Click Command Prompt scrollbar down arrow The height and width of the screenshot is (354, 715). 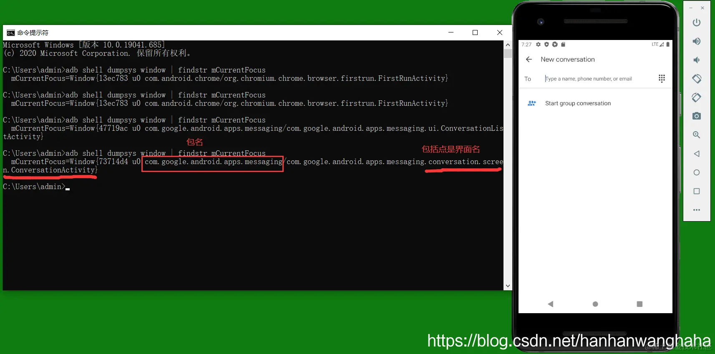(x=508, y=286)
